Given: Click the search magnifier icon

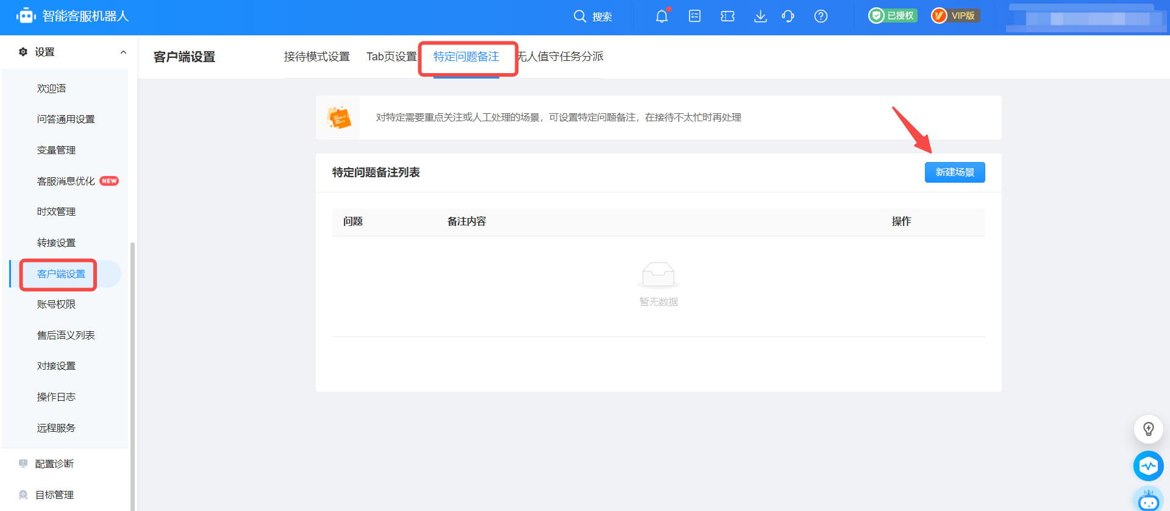Looking at the screenshot, I should pyautogui.click(x=580, y=16).
